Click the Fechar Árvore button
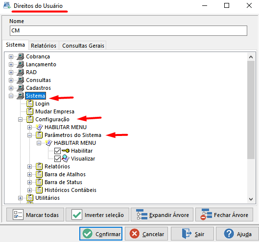Image resolution: width=259 pixels, height=242 pixels. (224, 215)
